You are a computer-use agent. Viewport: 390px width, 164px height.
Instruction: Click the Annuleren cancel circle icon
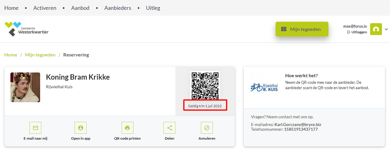tap(207, 128)
